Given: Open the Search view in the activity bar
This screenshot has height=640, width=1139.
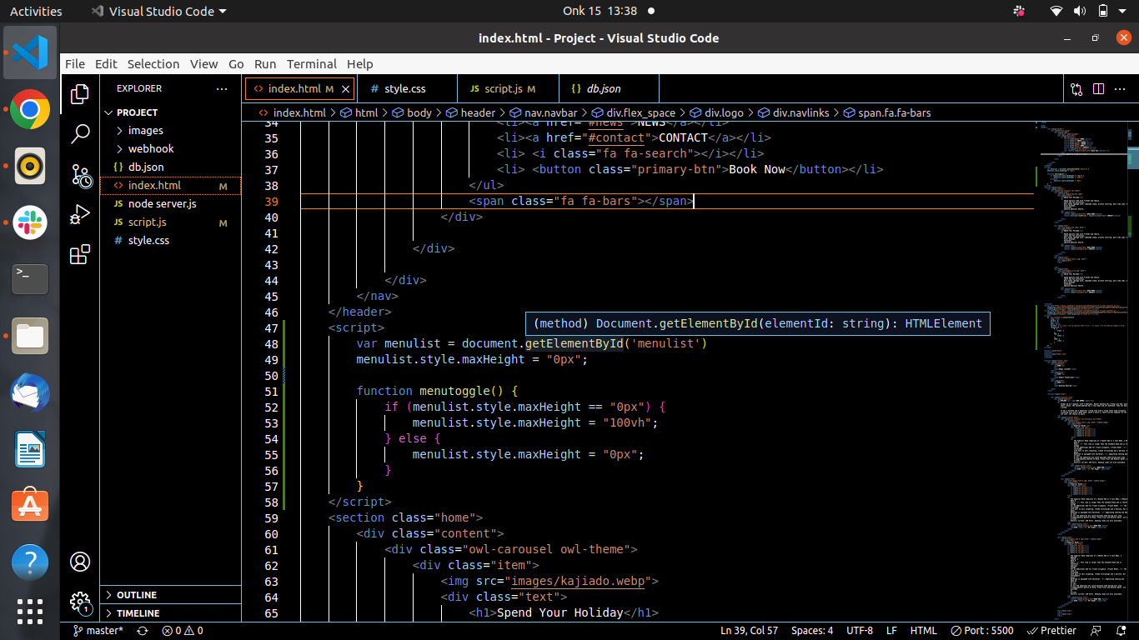Looking at the screenshot, I should [80, 133].
